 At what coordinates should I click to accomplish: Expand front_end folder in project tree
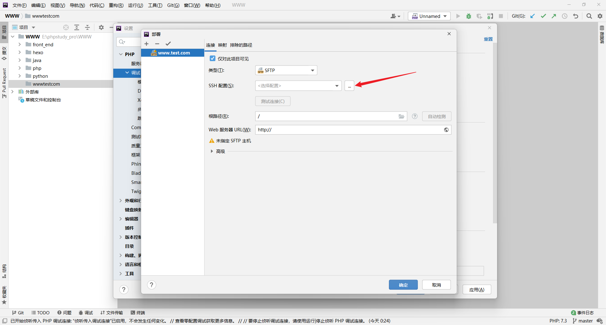pos(20,44)
